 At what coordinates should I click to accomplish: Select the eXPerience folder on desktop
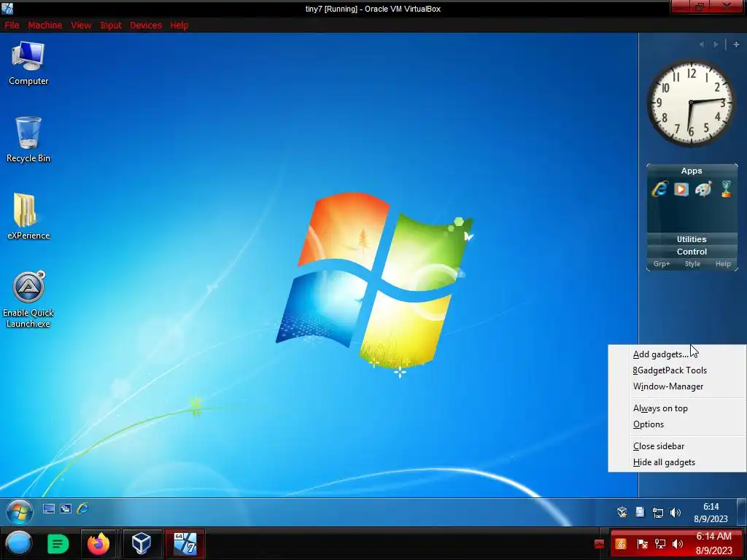point(28,216)
